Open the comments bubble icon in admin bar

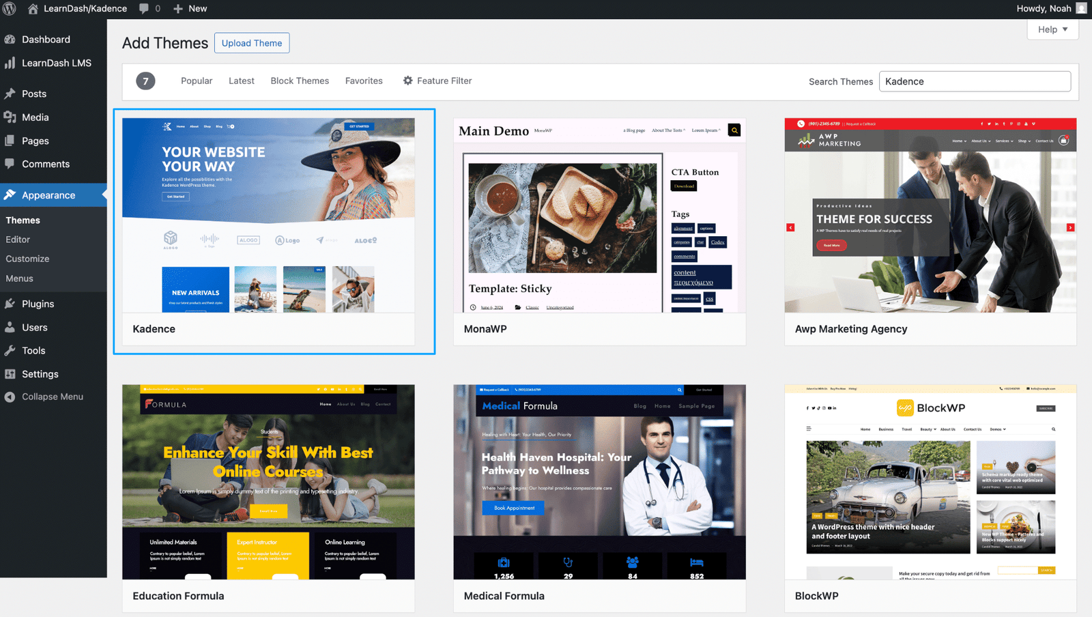coord(144,9)
